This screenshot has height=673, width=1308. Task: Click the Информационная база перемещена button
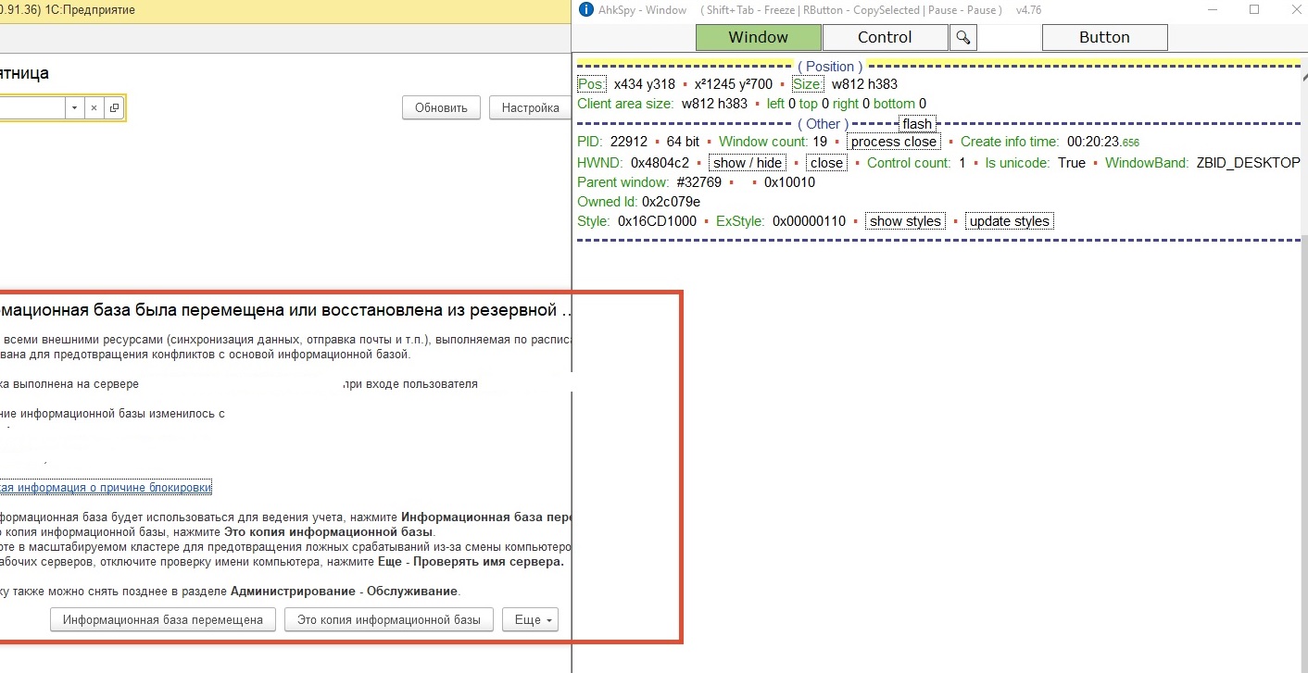coord(163,620)
